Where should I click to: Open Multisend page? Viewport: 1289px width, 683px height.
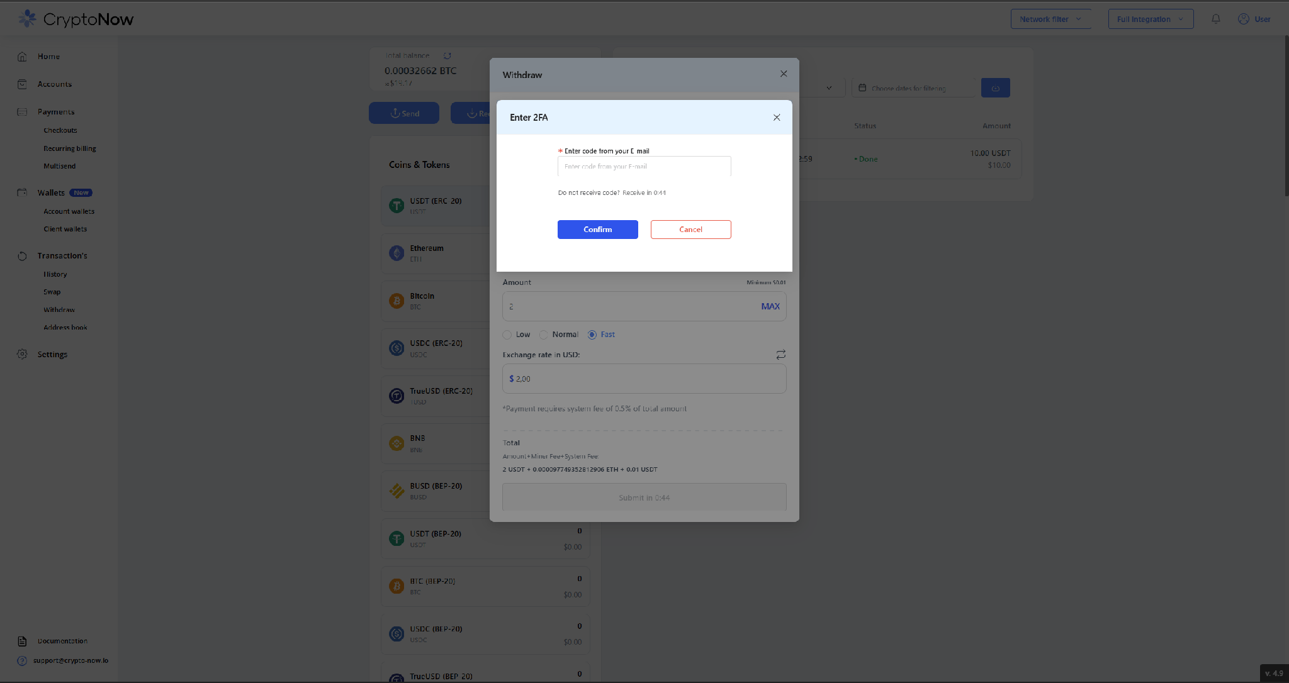click(60, 166)
